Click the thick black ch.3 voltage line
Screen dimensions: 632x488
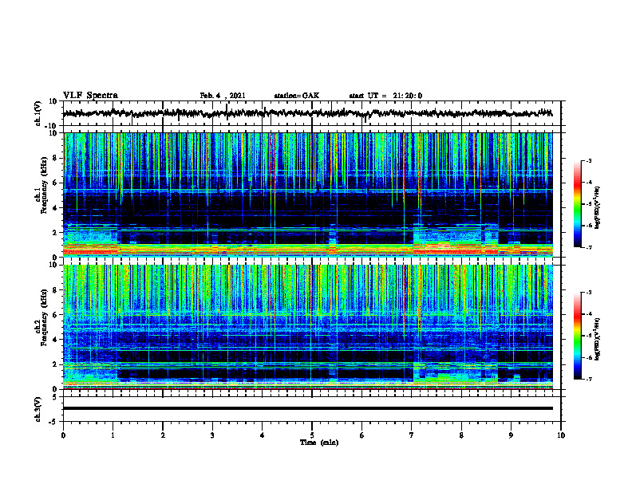[307, 408]
